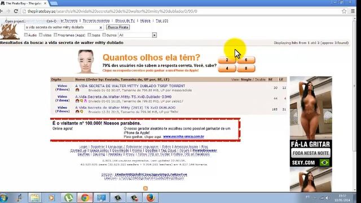Tick the Vídeo checkbox
The image size is (361, 203).
click(x=41, y=35)
